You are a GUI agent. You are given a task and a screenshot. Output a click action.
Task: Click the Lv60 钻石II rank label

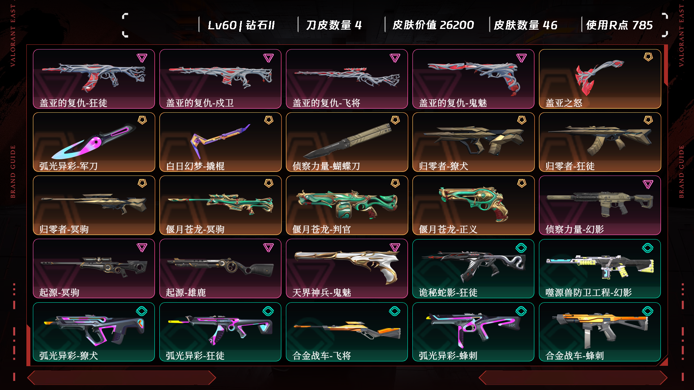(241, 25)
